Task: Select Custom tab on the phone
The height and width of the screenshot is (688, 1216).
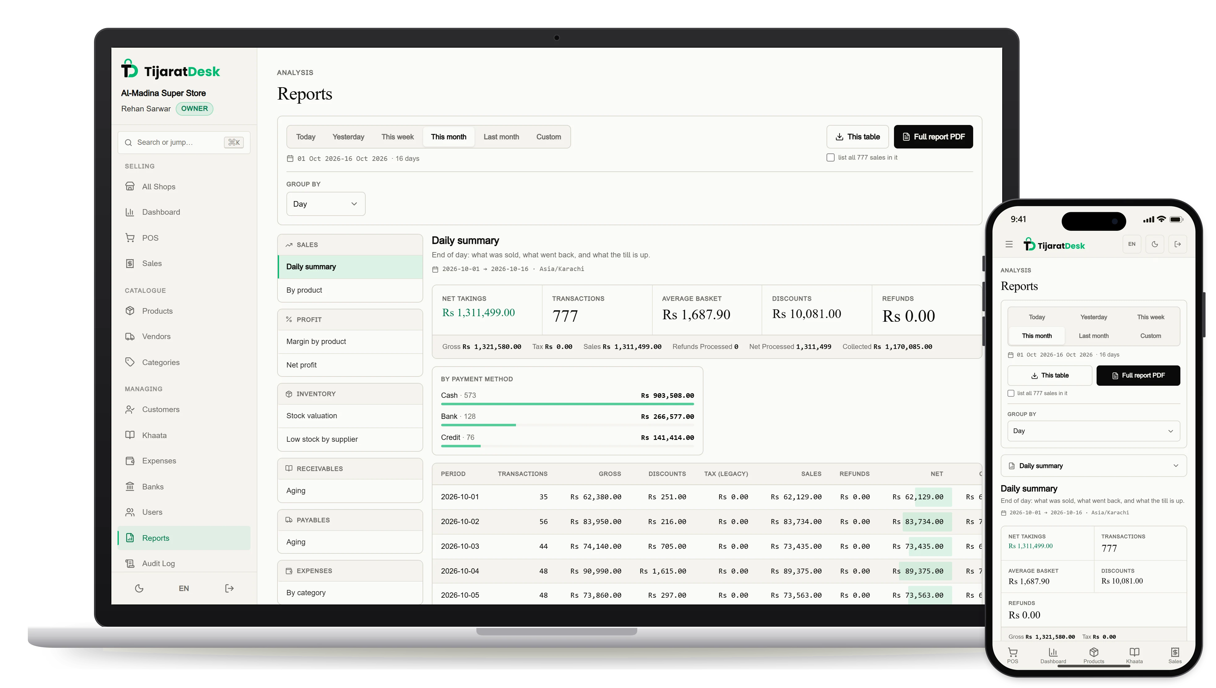Action: pyautogui.click(x=1150, y=336)
